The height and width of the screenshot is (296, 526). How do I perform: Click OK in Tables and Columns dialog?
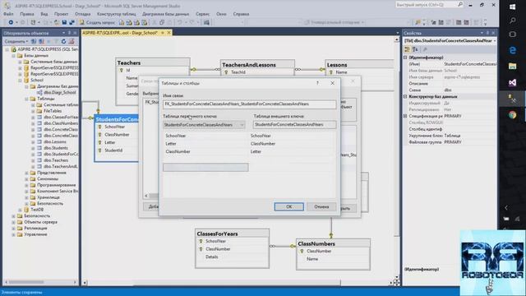click(288, 206)
